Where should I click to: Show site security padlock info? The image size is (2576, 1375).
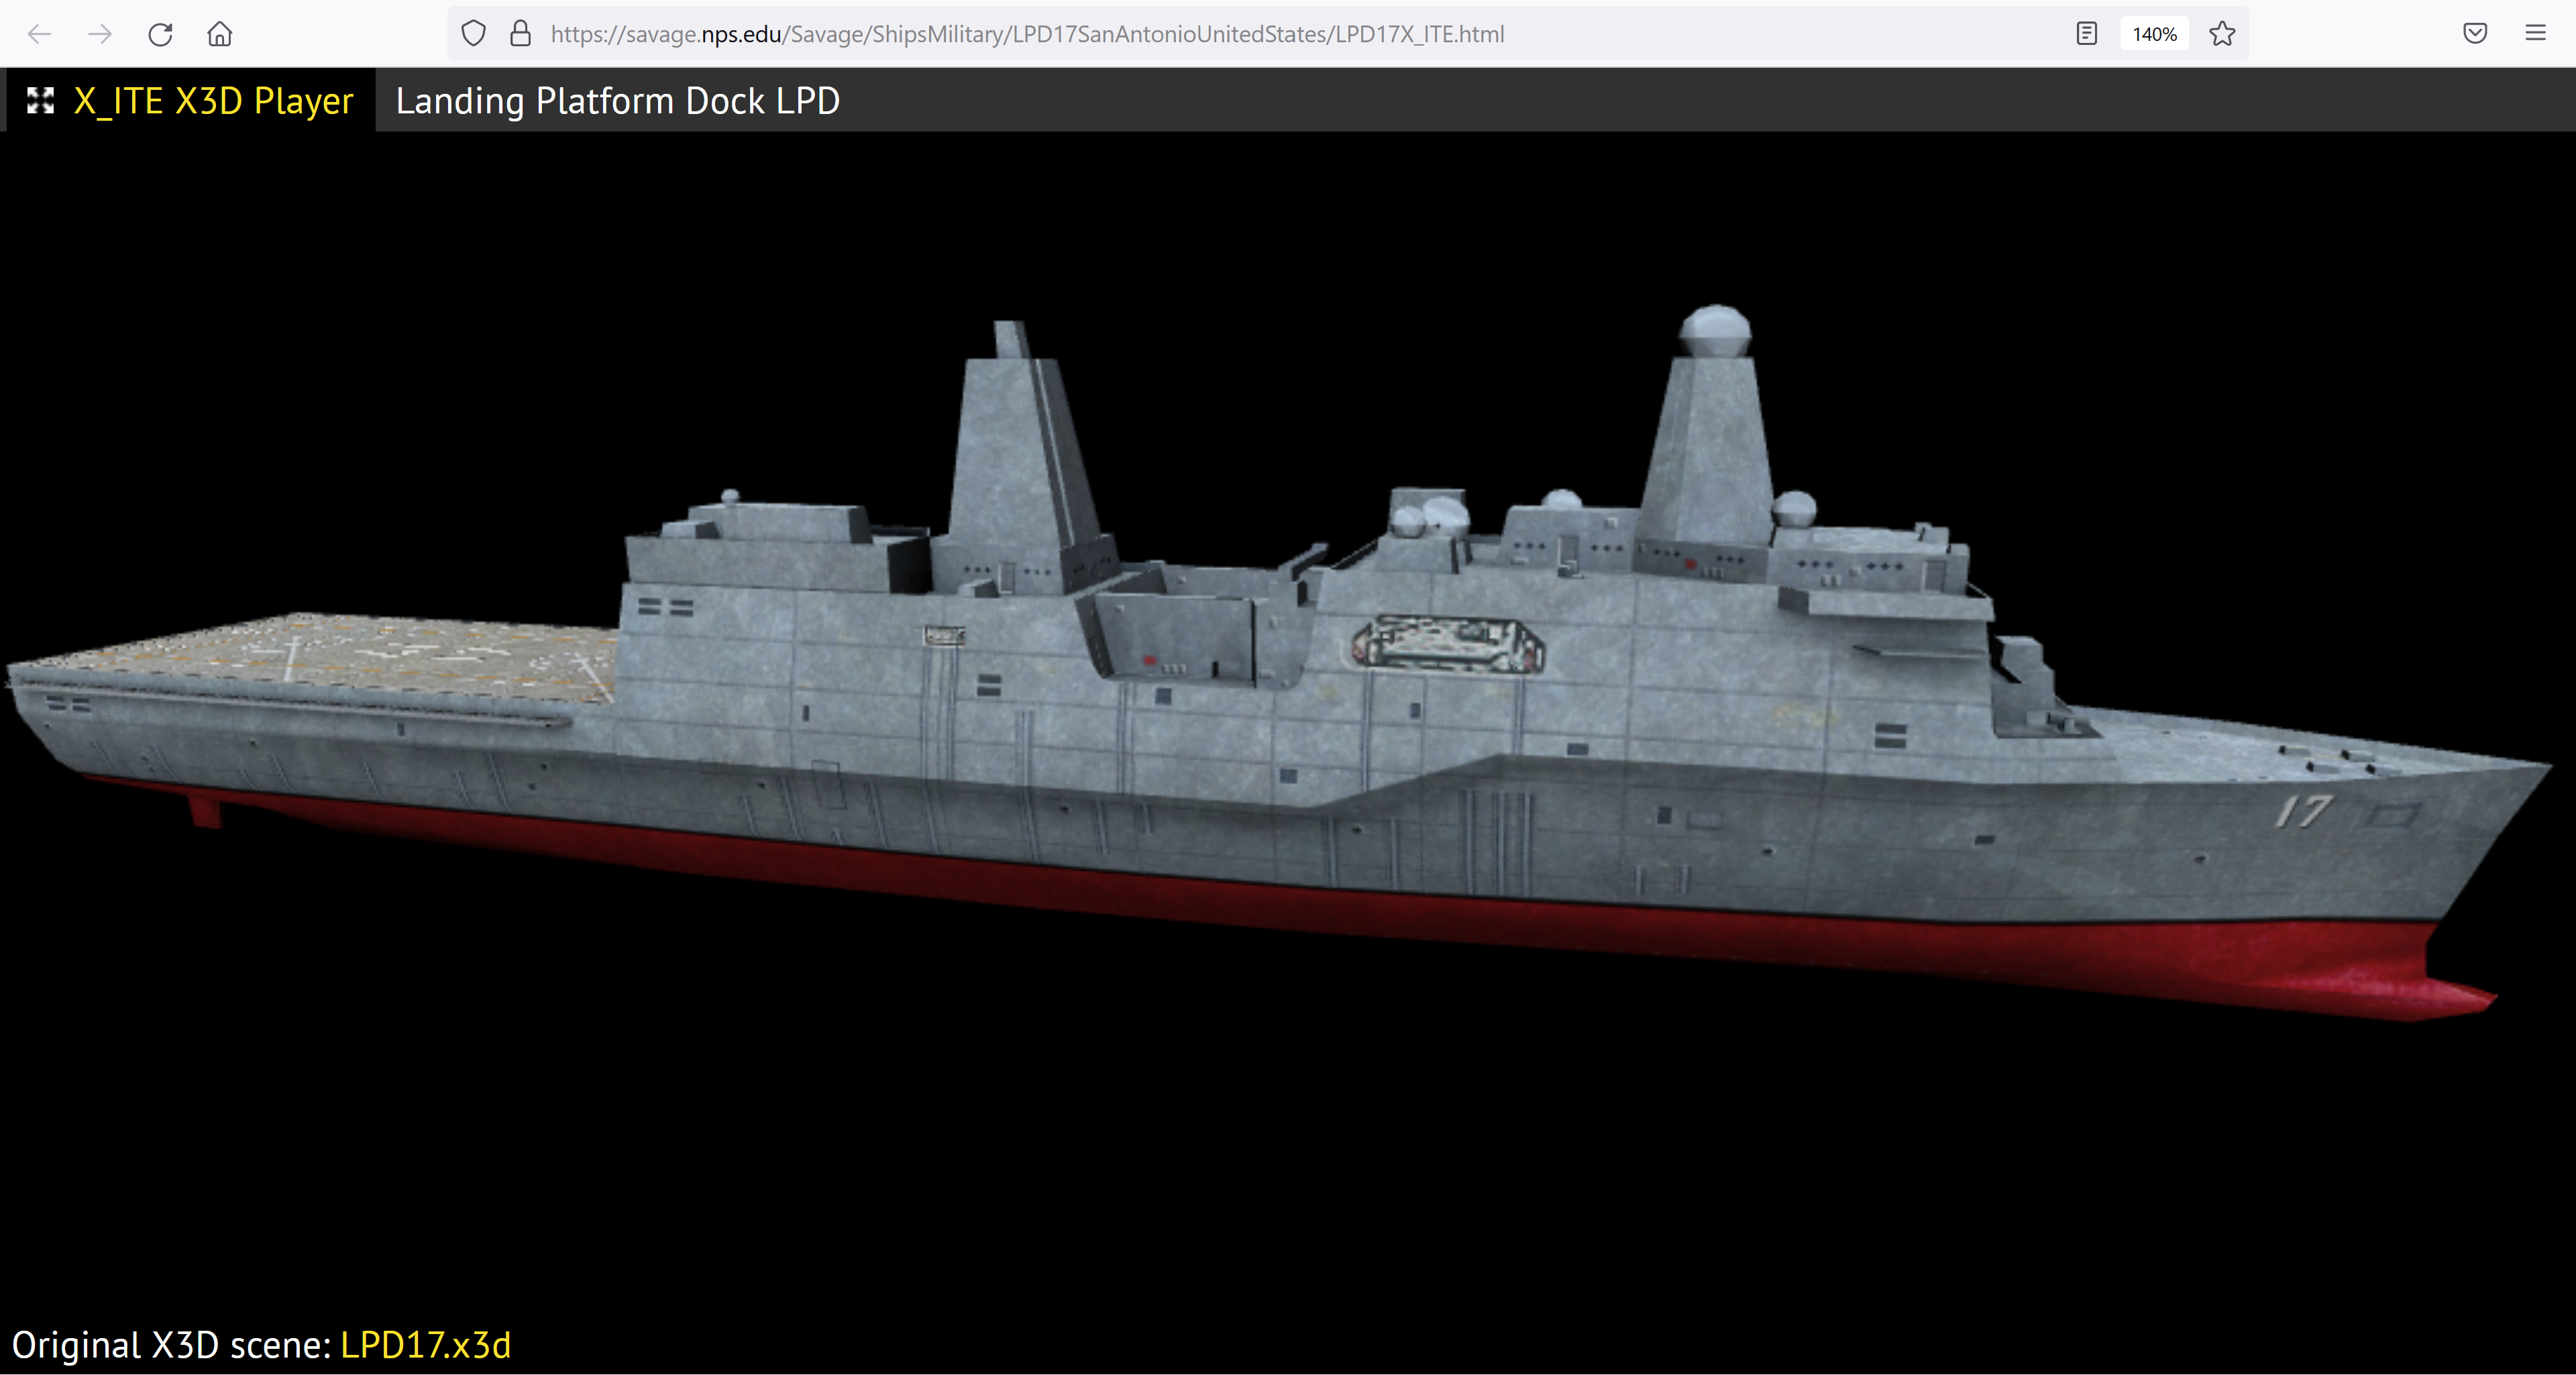click(x=520, y=34)
